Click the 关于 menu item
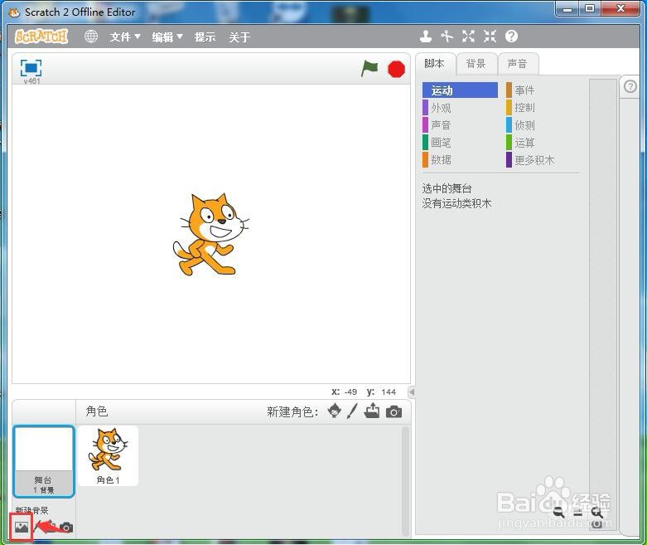 click(x=239, y=37)
